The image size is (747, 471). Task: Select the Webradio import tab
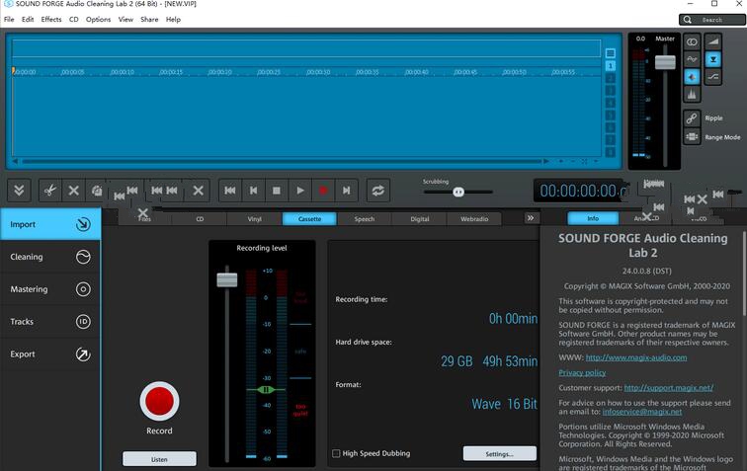click(x=474, y=219)
